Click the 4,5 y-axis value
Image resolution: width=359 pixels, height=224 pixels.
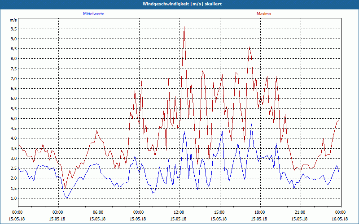point(14,129)
